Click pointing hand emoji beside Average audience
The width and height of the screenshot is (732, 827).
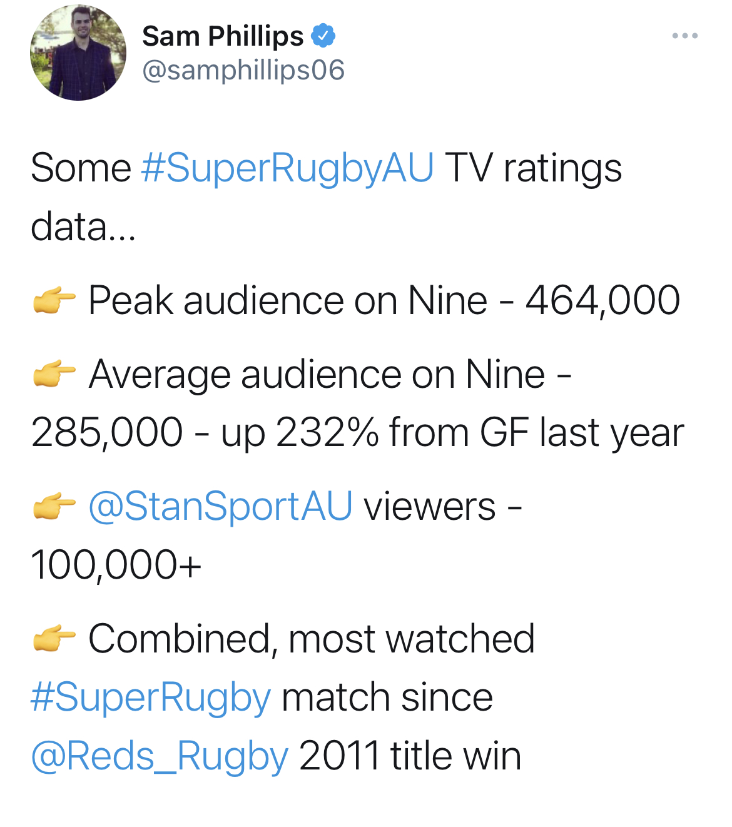tap(54, 374)
